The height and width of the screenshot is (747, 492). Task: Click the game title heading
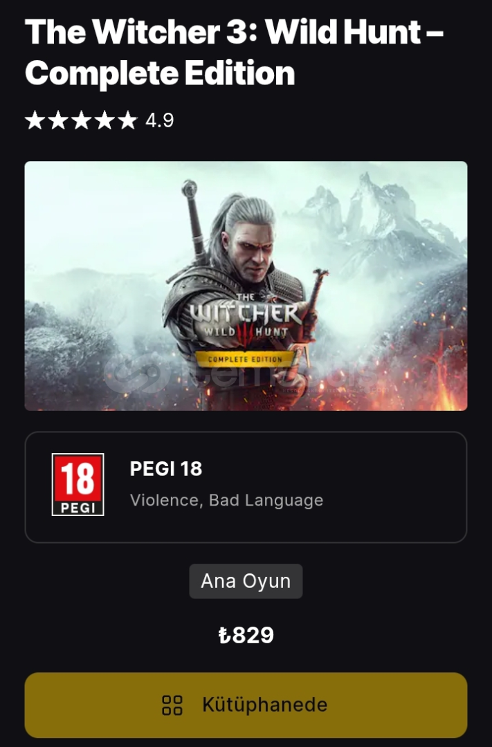(x=234, y=53)
